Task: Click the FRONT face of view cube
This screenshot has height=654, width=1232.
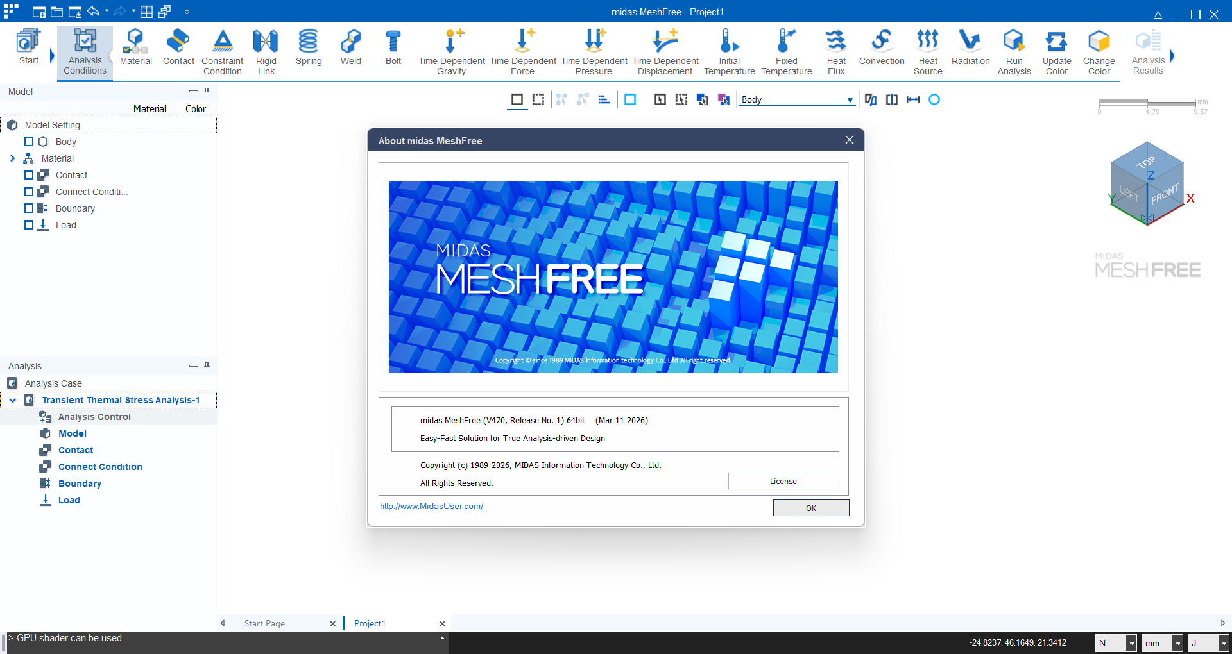Action: tap(1165, 193)
